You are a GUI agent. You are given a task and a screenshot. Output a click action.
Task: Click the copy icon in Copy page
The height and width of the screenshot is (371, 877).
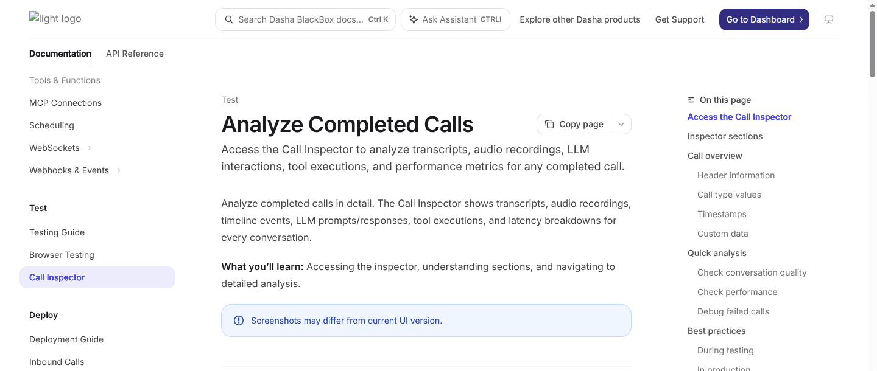point(549,124)
